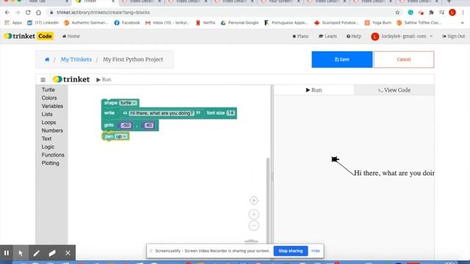Edit the font size value 14

[x=230, y=113]
